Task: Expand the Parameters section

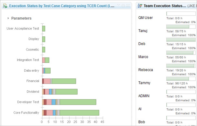Action: (8, 18)
